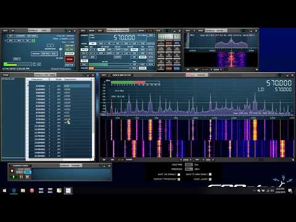Click the main waterfall display in SP1
Image resolution: width=296 pixels, height=222 pixels.
[x=197, y=139]
